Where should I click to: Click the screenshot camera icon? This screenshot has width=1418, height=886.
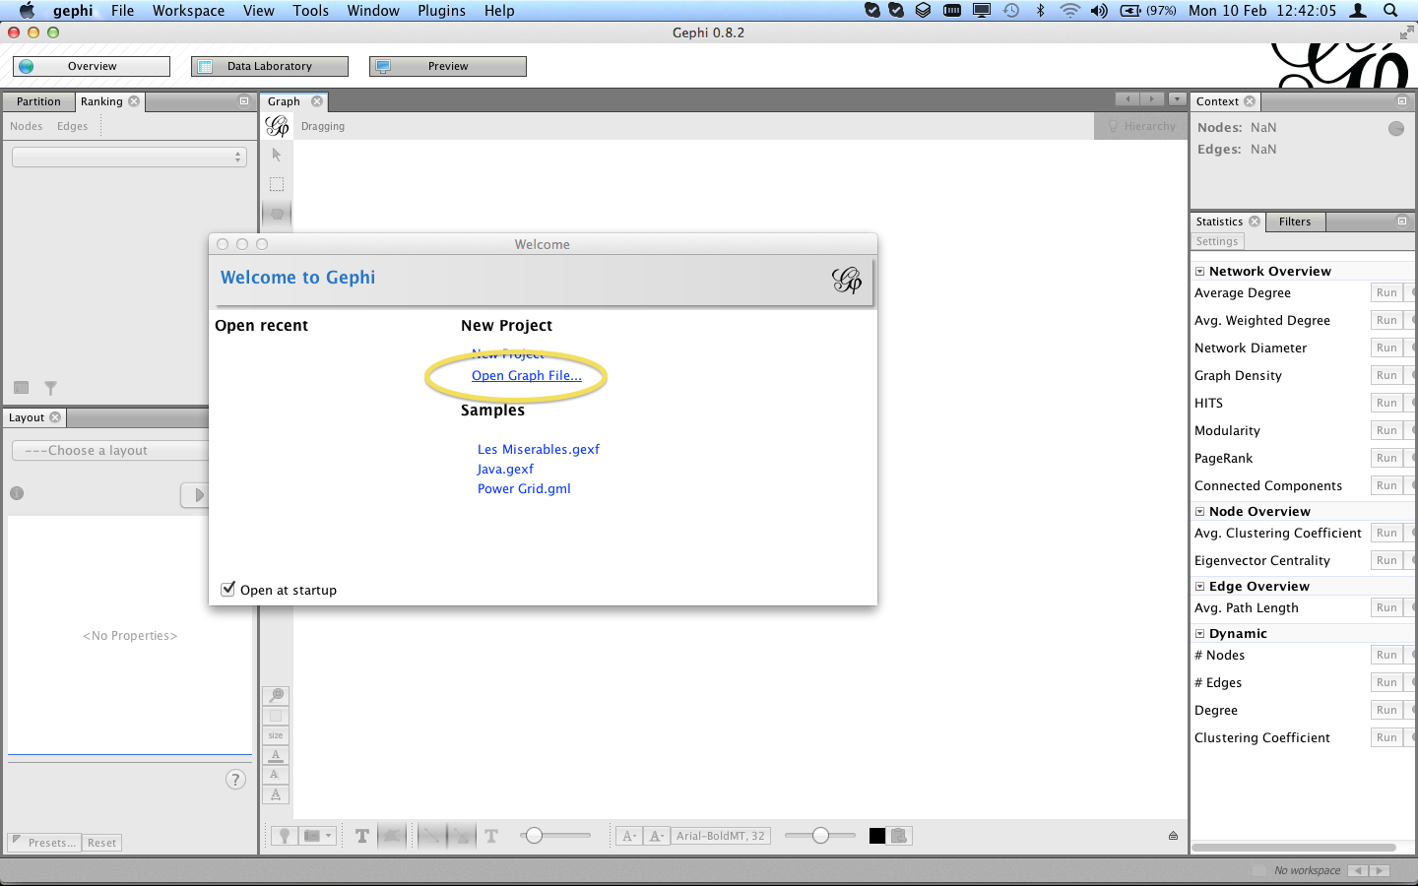pos(311,836)
